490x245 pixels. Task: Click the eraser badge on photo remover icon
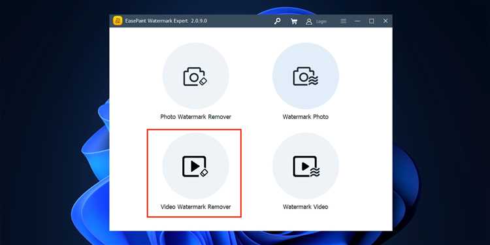click(203, 81)
